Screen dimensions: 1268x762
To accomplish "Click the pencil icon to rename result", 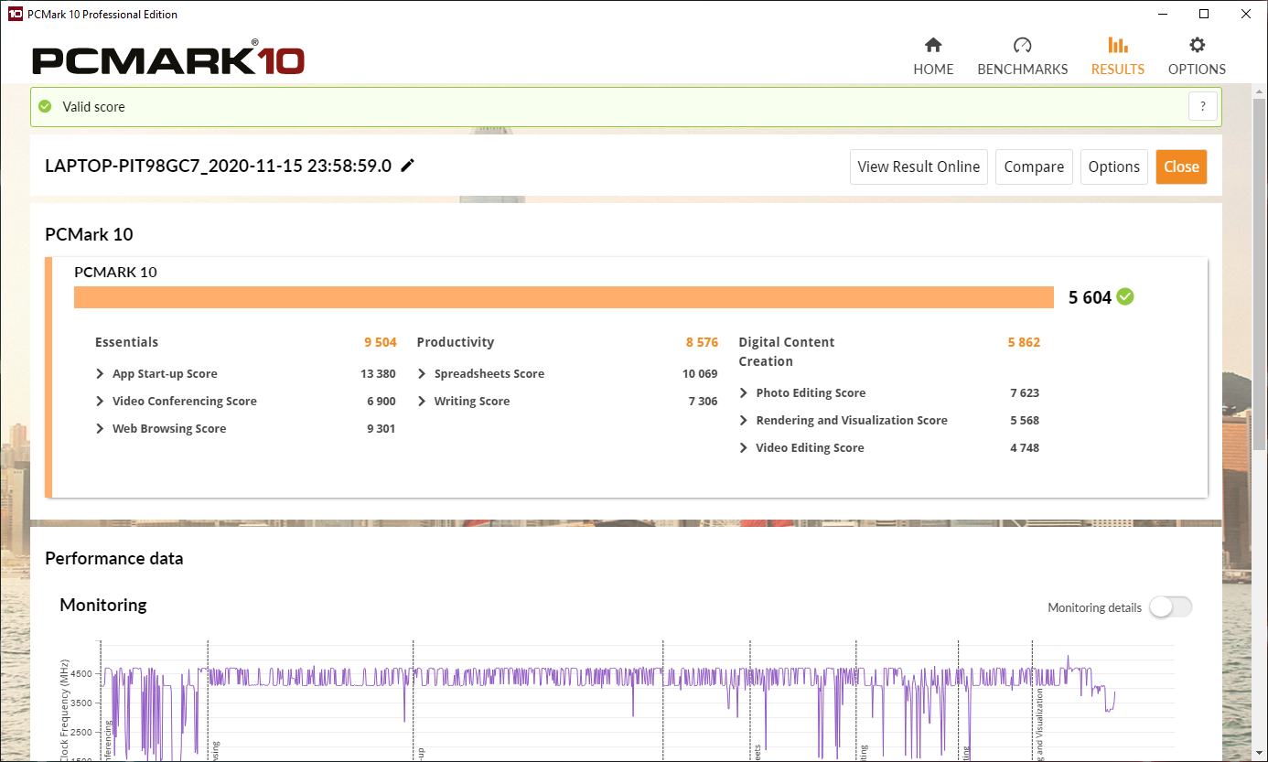I will tap(408, 166).
